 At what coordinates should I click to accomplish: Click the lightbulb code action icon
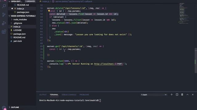(49, 11)
